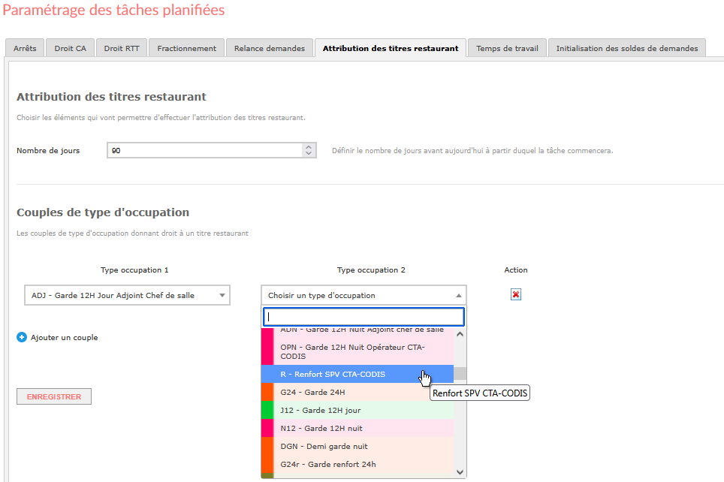Open the Arrêts tab
This screenshot has height=482, width=724.
tap(25, 48)
